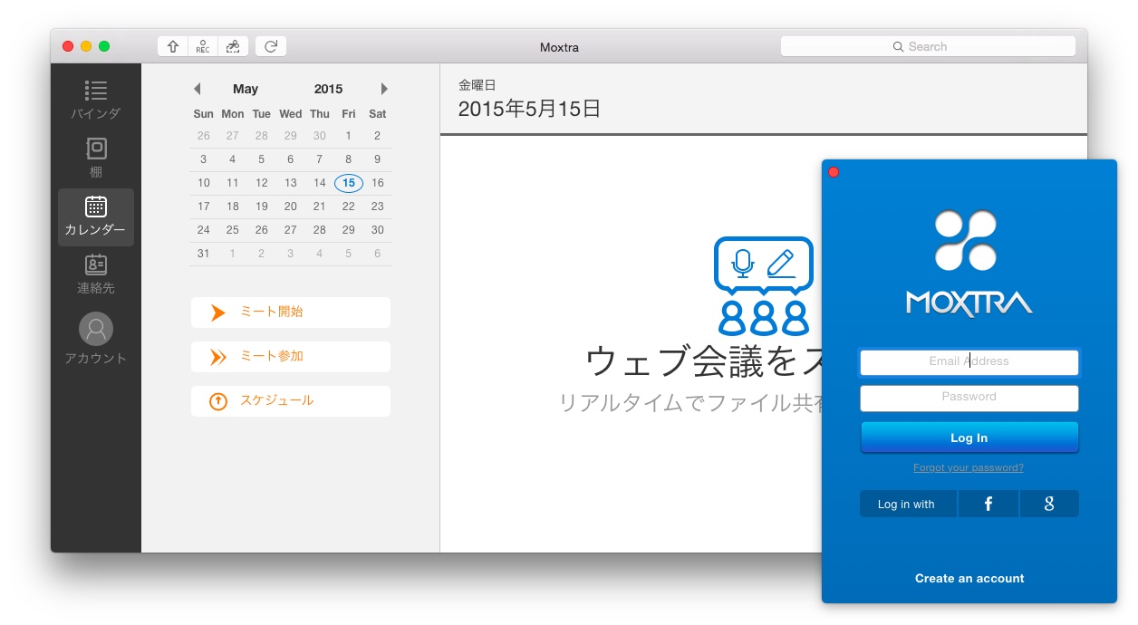Select May 15 in the calendar

coord(349,183)
